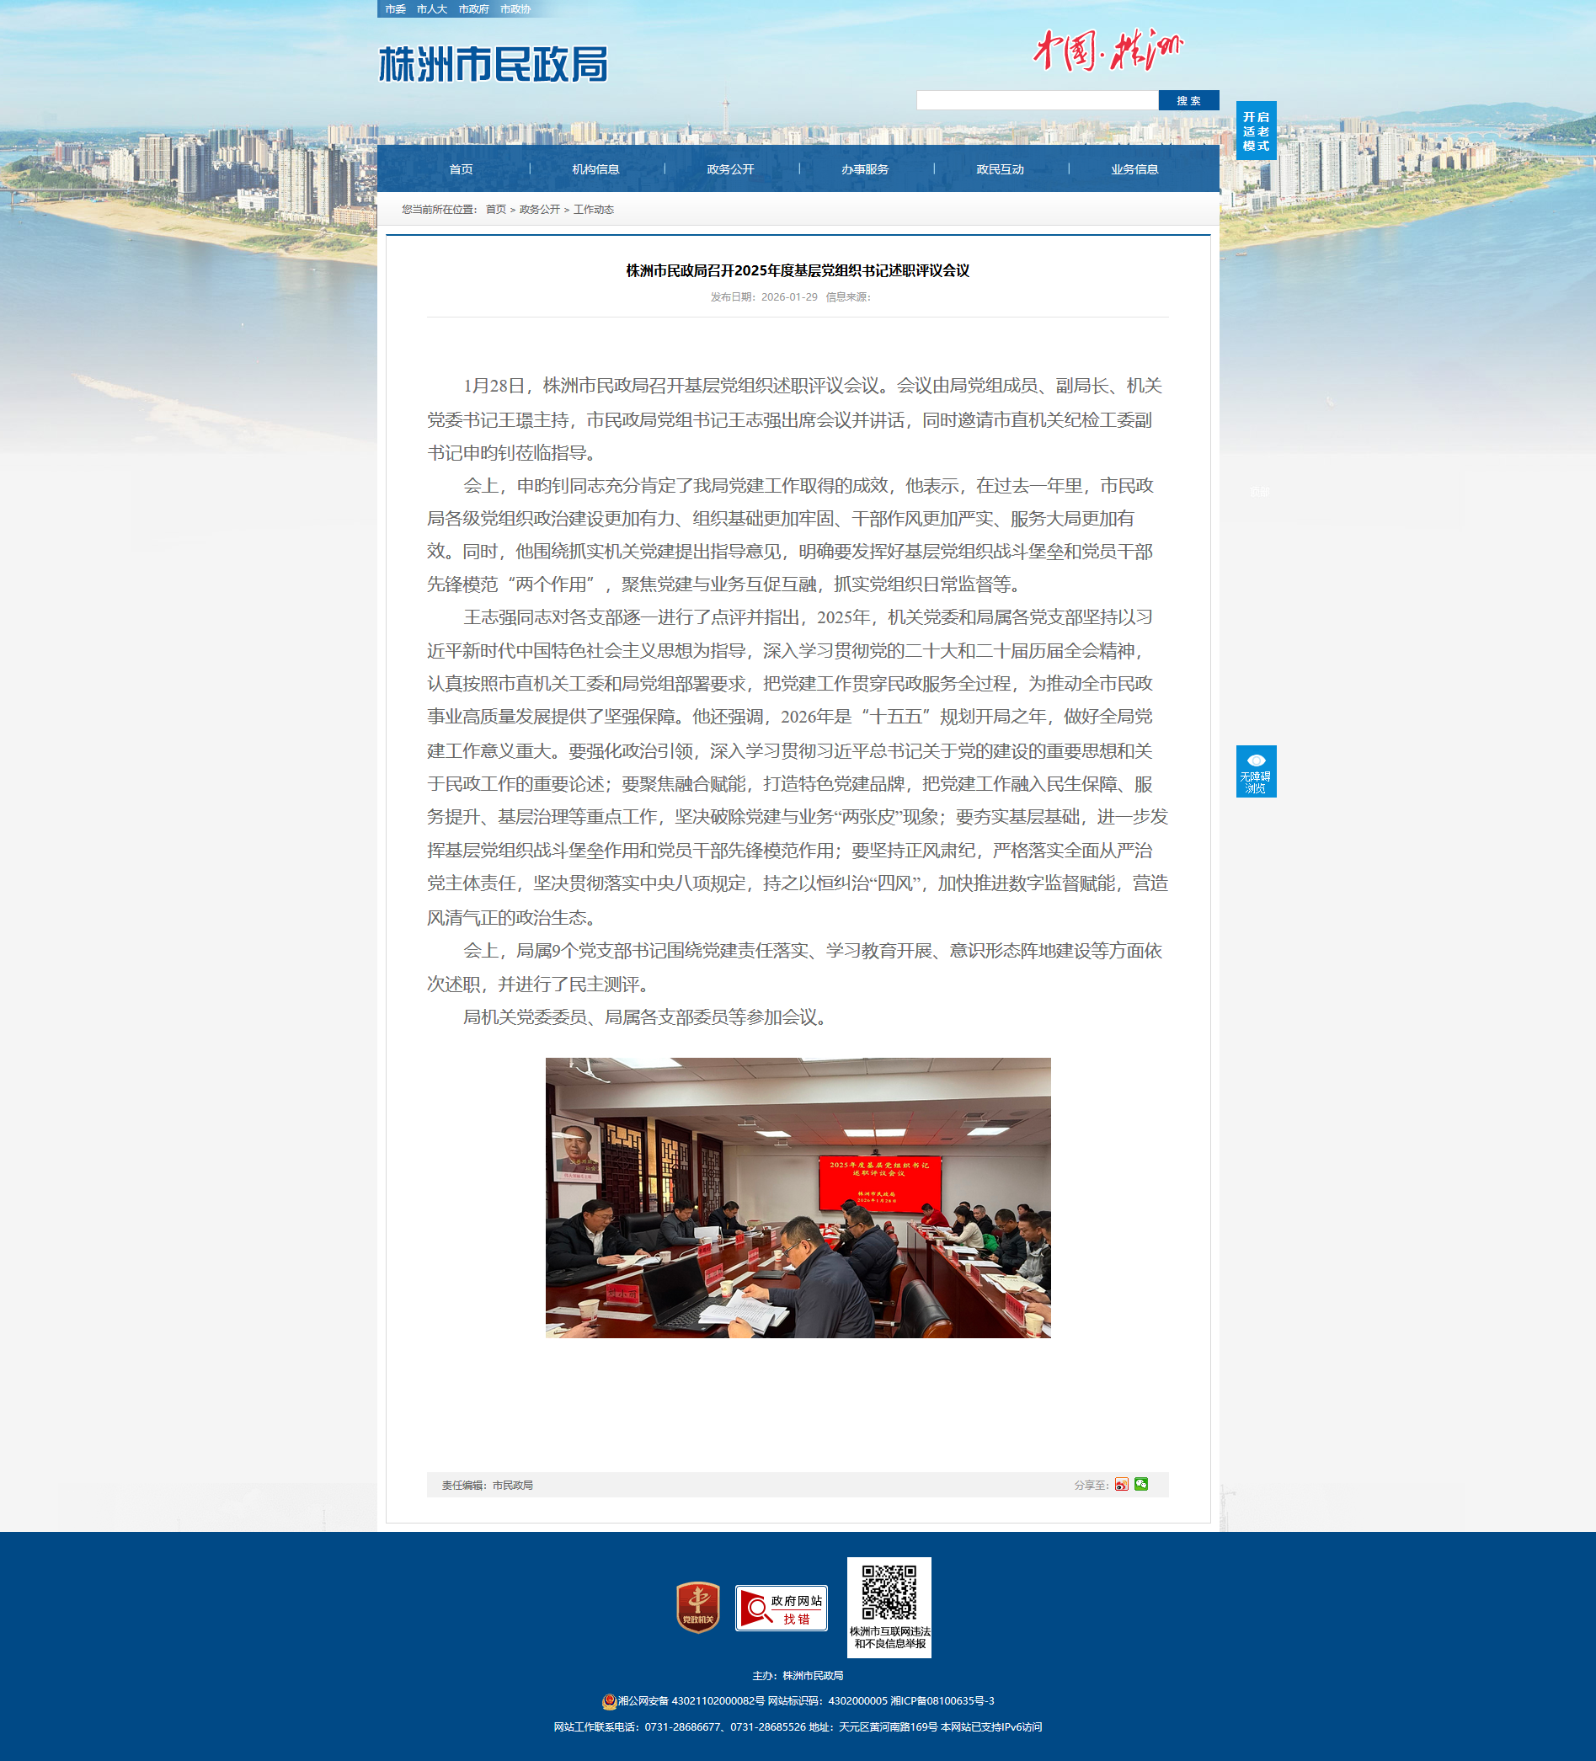Open the 业务信息 navigation menu

1134,169
